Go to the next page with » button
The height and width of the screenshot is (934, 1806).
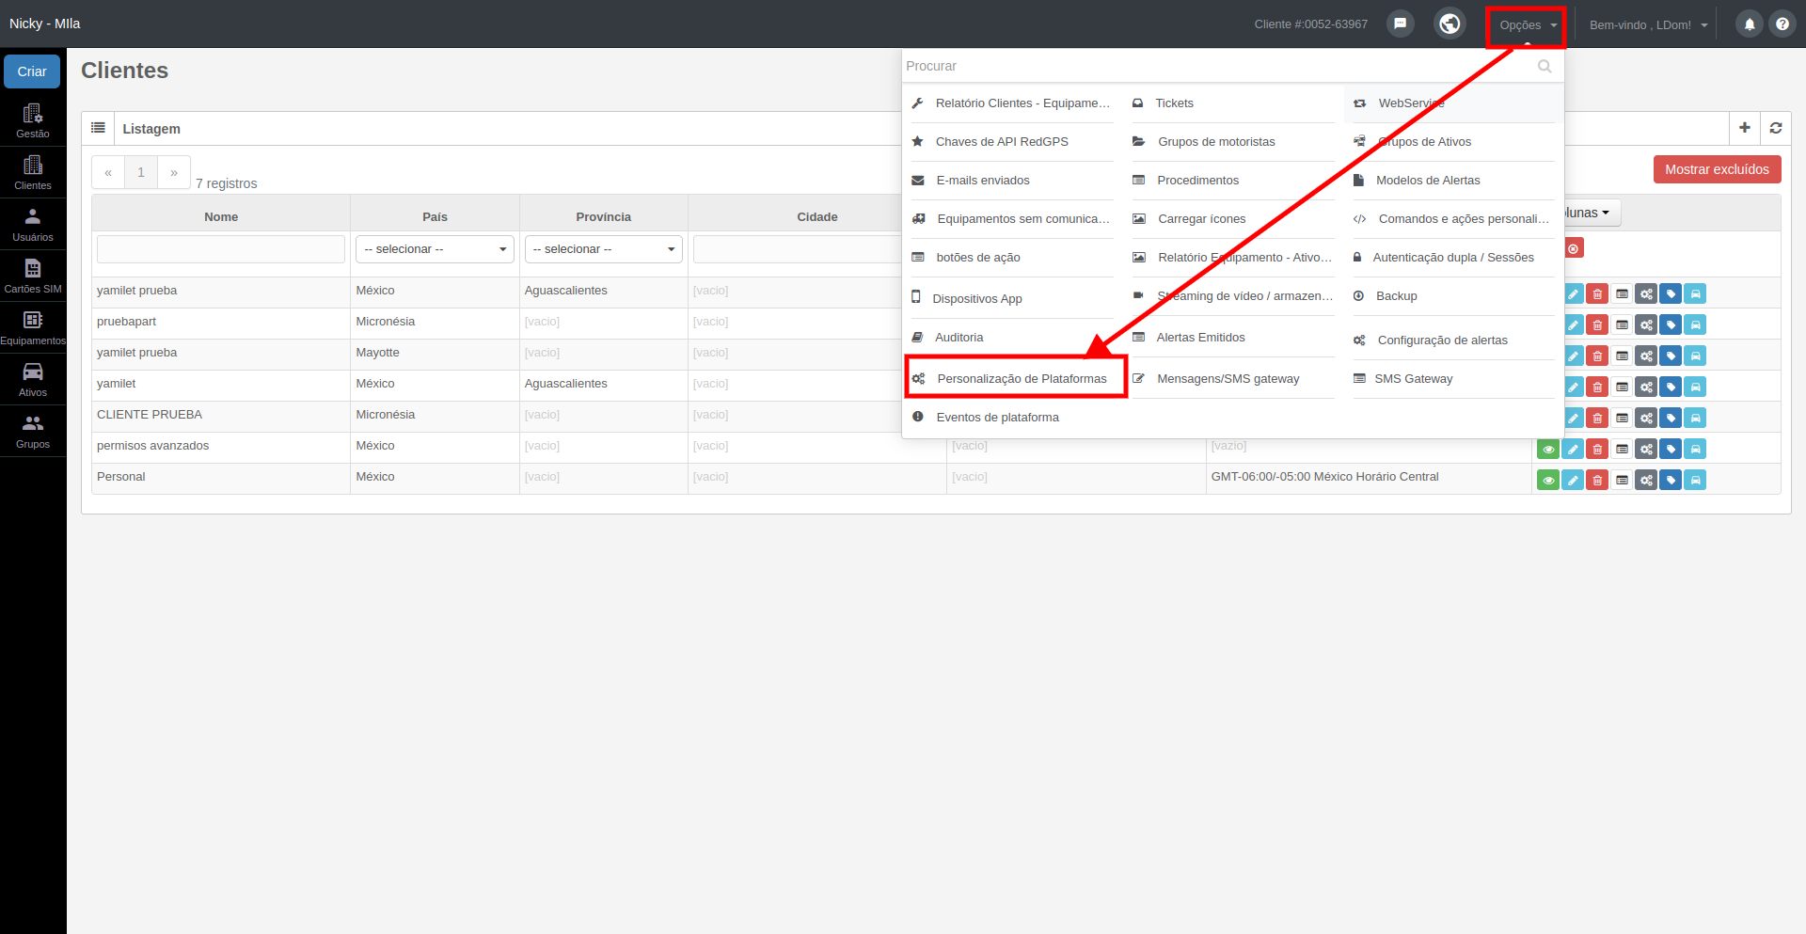[x=174, y=172]
